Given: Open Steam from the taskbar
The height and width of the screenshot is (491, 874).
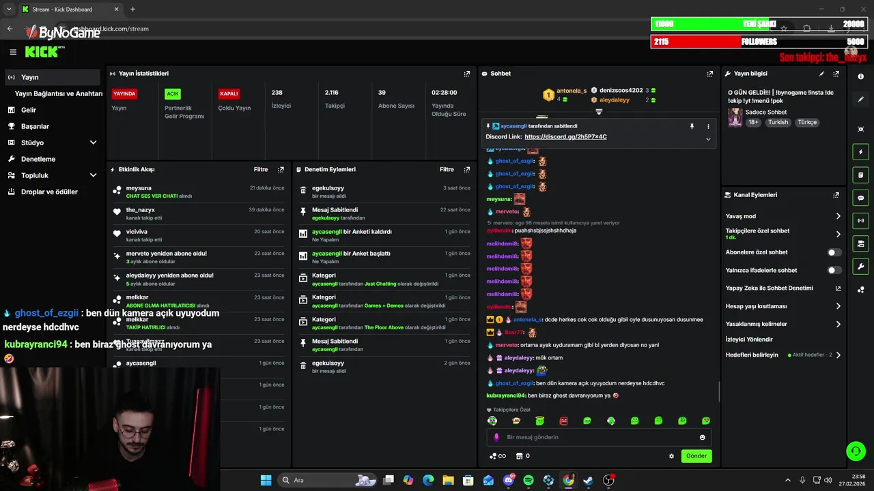Looking at the screenshot, I should click(x=588, y=480).
